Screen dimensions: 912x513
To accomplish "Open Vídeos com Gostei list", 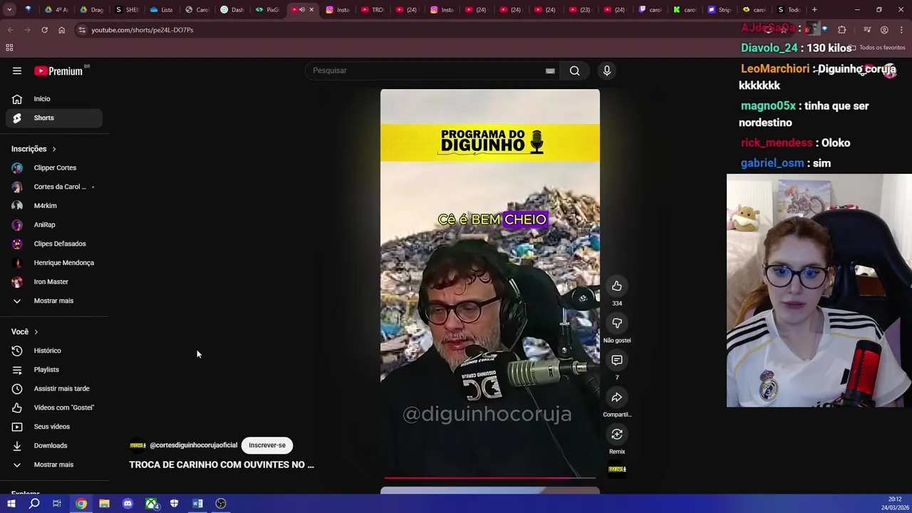I will (x=54, y=408).
